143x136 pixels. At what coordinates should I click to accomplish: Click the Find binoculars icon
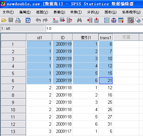[x=79, y=20]
